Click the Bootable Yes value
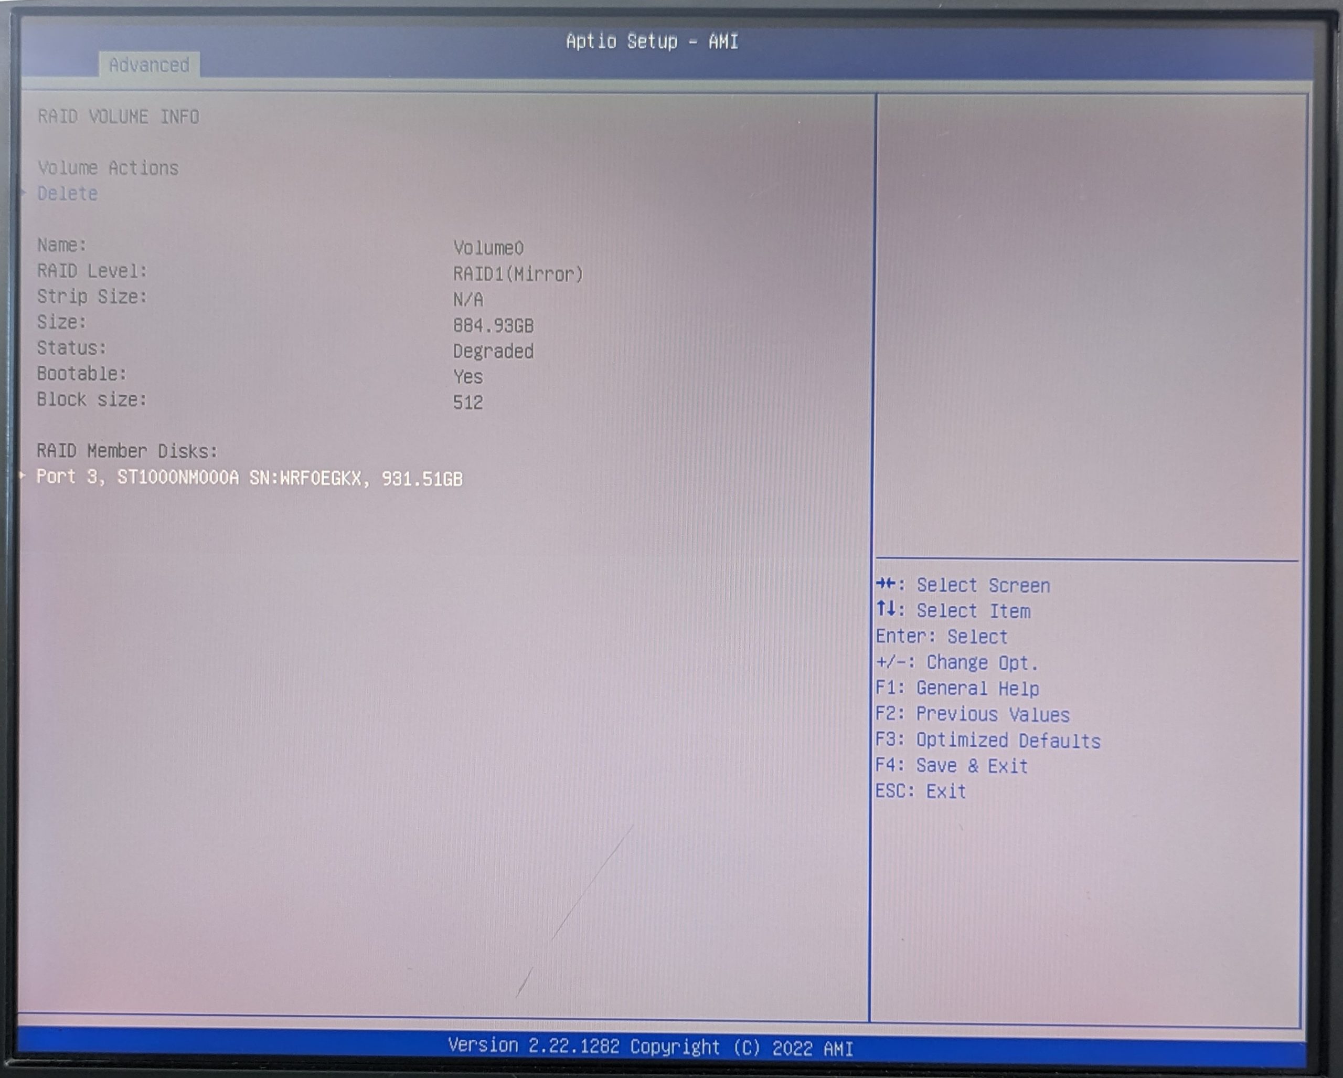Screen dimensions: 1343x1078 point(467,377)
